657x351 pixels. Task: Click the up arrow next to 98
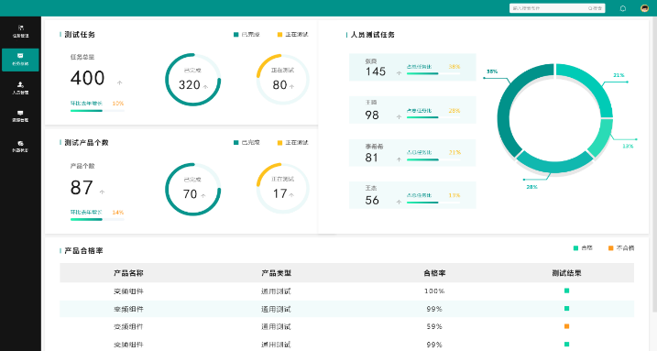click(x=399, y=117)
